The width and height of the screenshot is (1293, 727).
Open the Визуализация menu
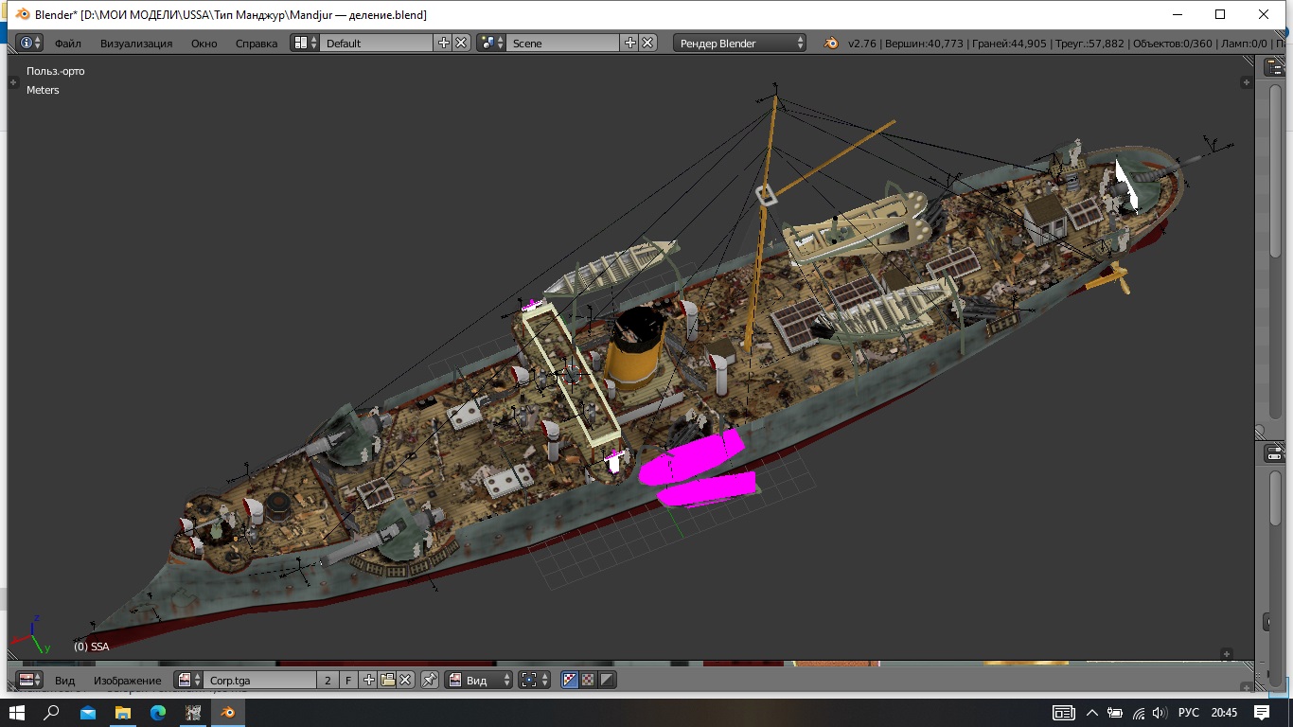click(136, 44)
